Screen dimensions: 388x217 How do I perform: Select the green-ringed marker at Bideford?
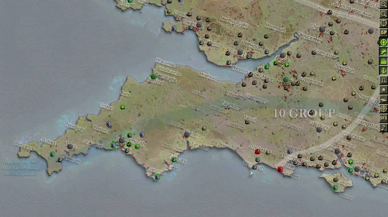(154, 77)
